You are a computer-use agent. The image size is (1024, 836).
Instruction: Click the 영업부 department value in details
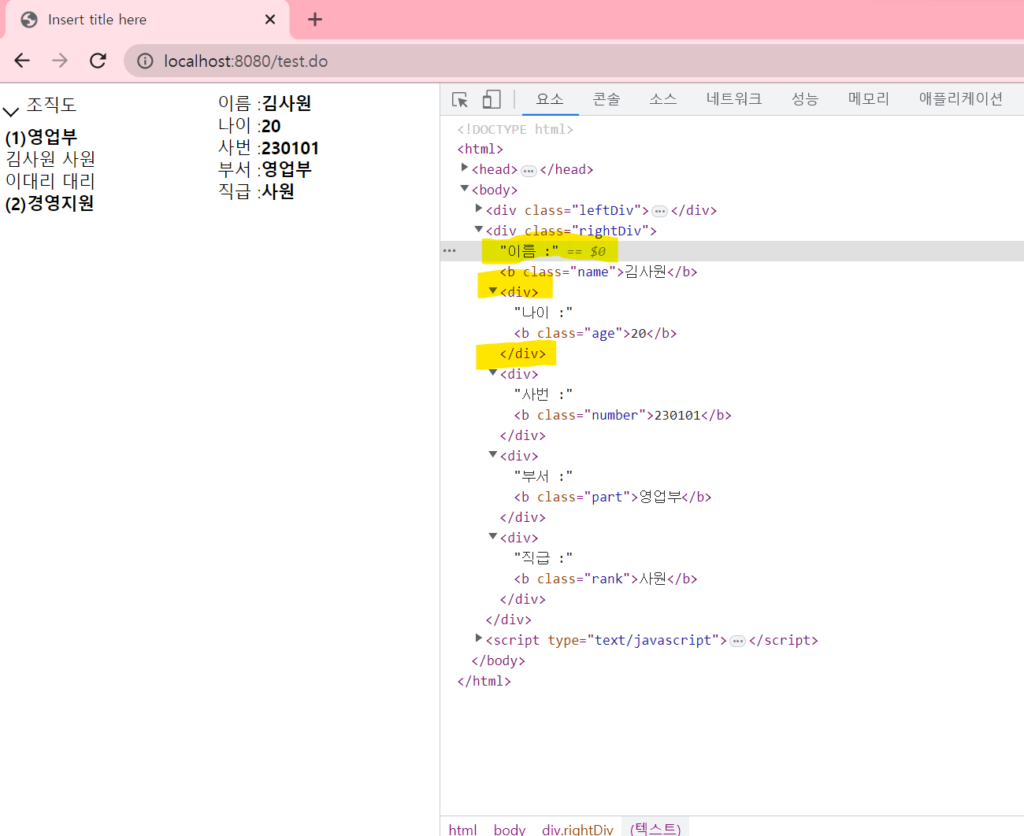(x=287, y=169)
